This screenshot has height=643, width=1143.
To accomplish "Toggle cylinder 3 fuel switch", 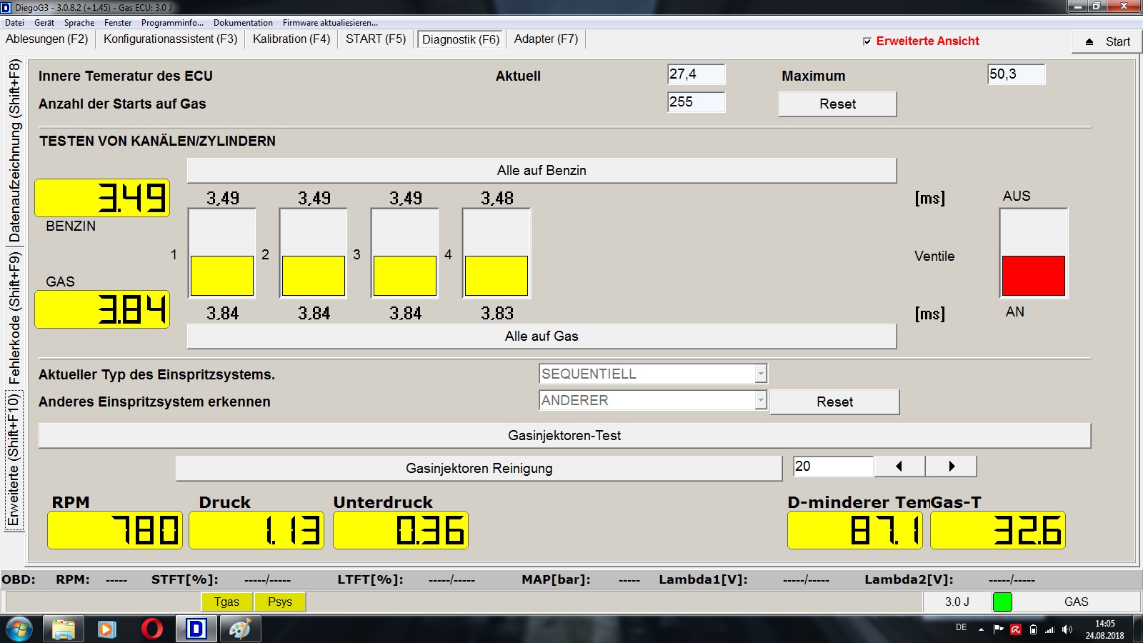I will tap(405, 253).
